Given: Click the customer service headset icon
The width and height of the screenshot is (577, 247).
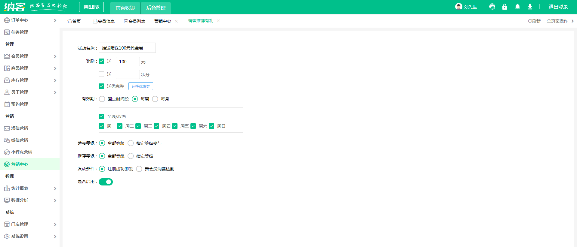Looking at the screenshot, I should pyautogui.click(x=492, y=7).
